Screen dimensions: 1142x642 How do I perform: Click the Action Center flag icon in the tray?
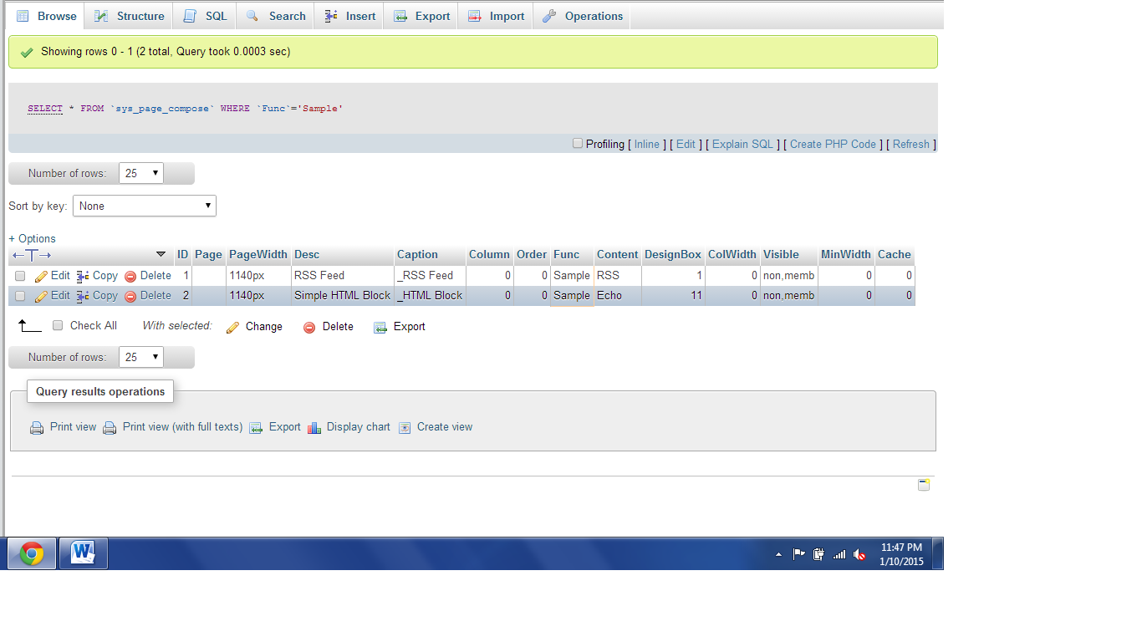click(798, 554)
